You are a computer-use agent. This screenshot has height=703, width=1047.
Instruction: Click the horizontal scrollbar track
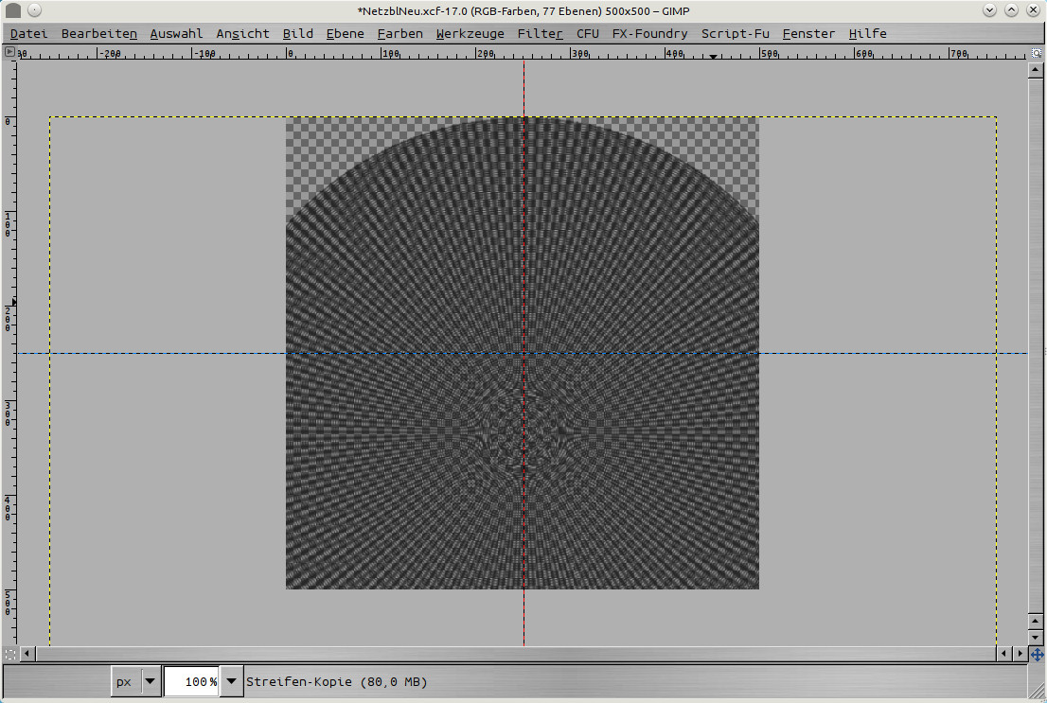(521, 654)
